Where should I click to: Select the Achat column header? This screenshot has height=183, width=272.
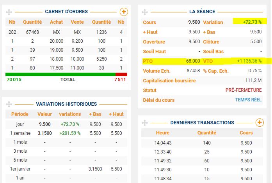pos(56,22)
